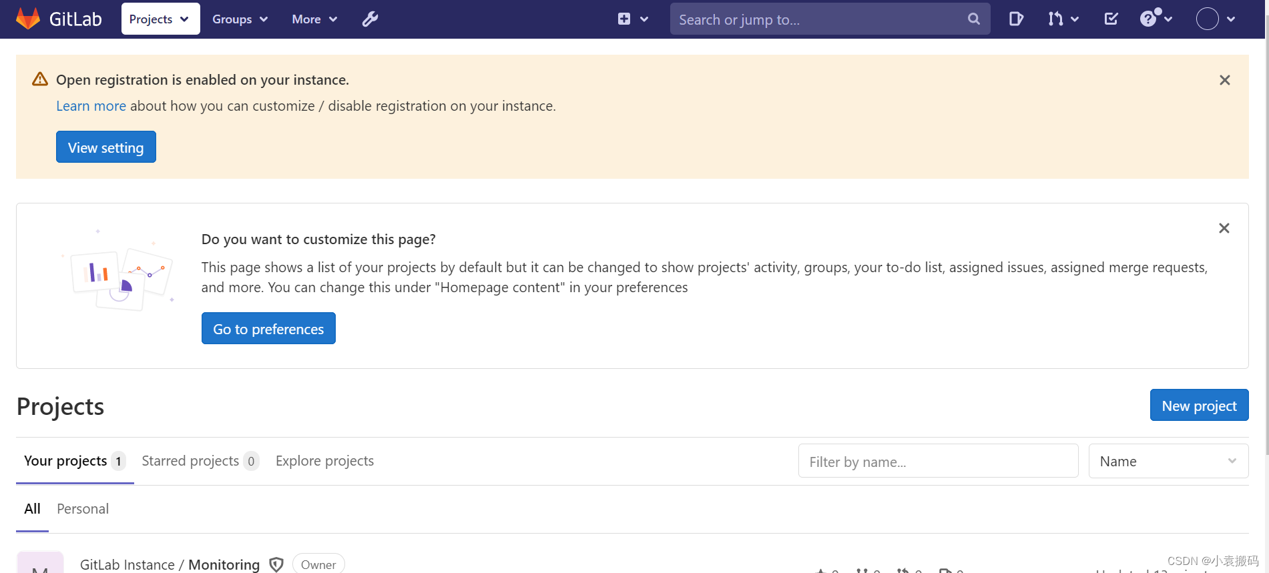Open the Merge requests icon menu
This screenshot has height=573, width=1269.
(1063, 19)
